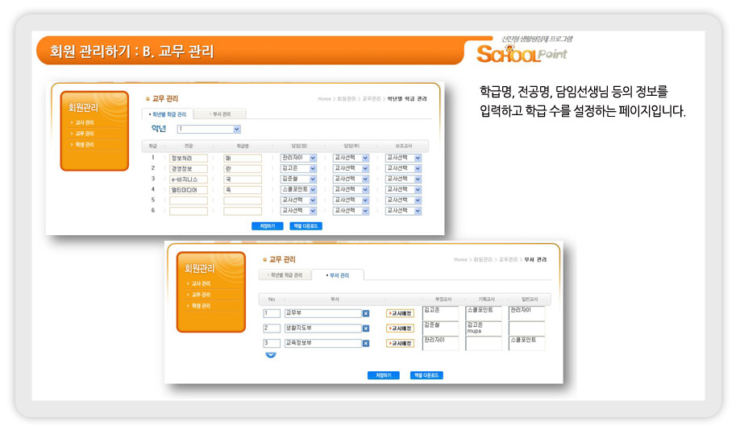
Task: Remove the 교육정보부 row with X icon
Action: coord(365,343)
